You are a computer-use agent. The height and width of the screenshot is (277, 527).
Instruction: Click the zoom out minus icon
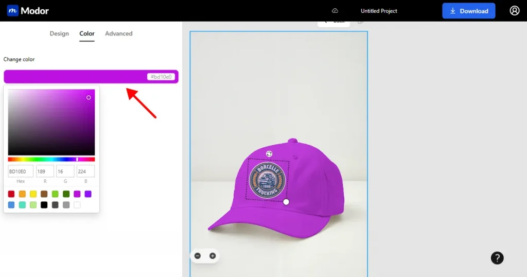tap(198, 256)
